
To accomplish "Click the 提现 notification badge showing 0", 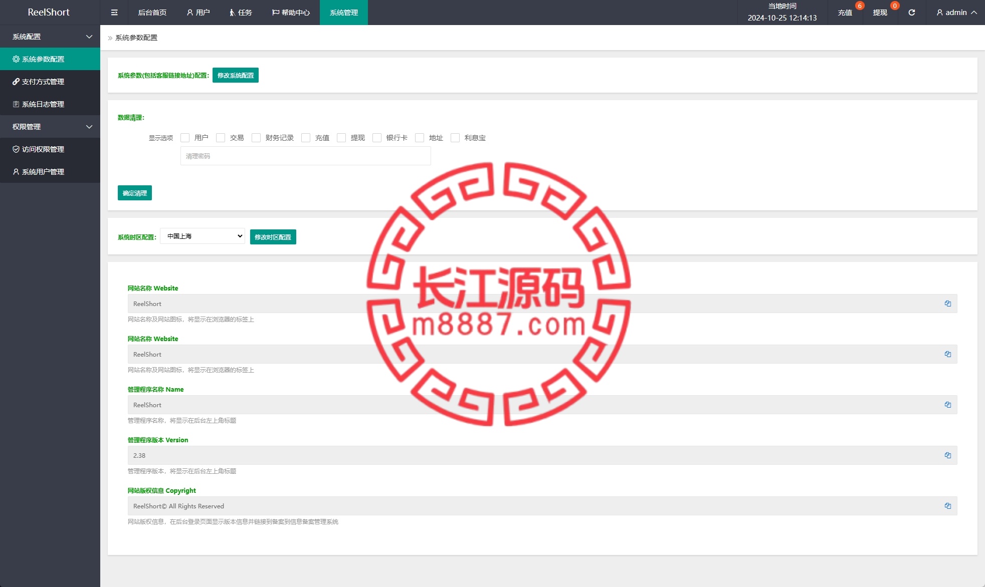I will pos(895,6).
